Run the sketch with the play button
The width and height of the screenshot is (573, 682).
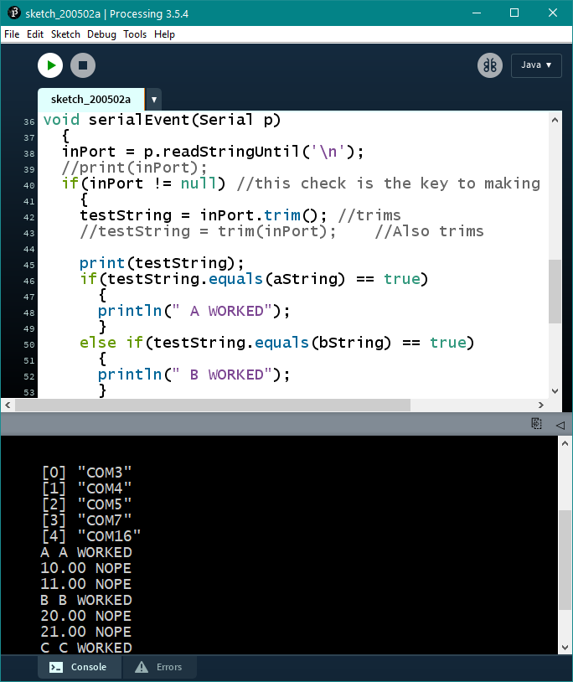pyautogui.click(x=50, y=65)
